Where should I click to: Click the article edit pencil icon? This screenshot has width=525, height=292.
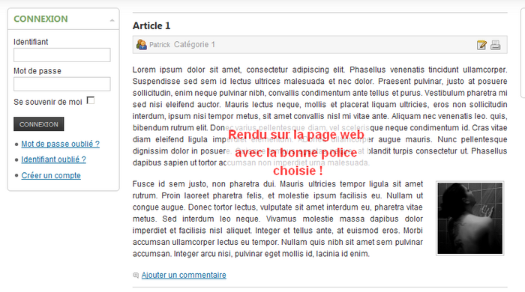481,45
